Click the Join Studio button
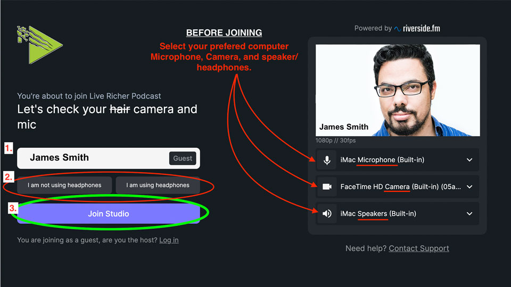The width and height of the screenshot is (511, 287). click(x=109, y=214)
